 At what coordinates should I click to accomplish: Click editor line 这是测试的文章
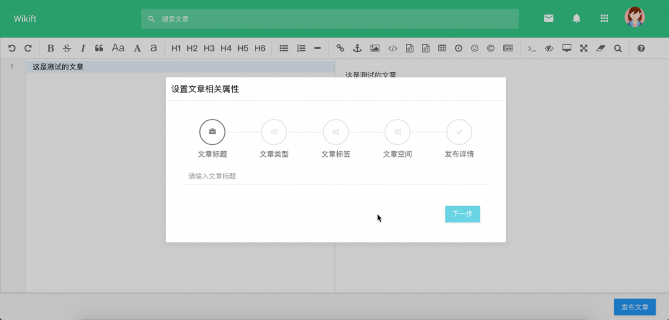pos(180,66)
